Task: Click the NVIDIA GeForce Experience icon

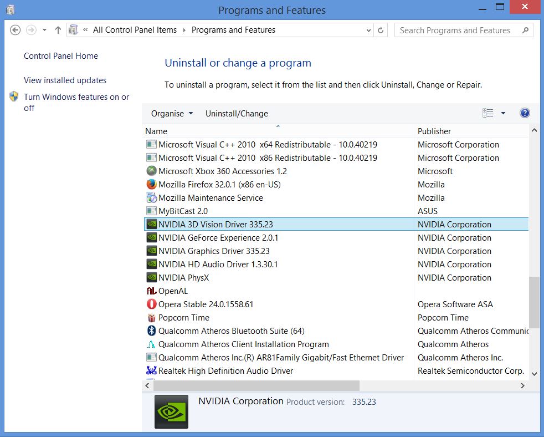Action: [x=151, y=237]
